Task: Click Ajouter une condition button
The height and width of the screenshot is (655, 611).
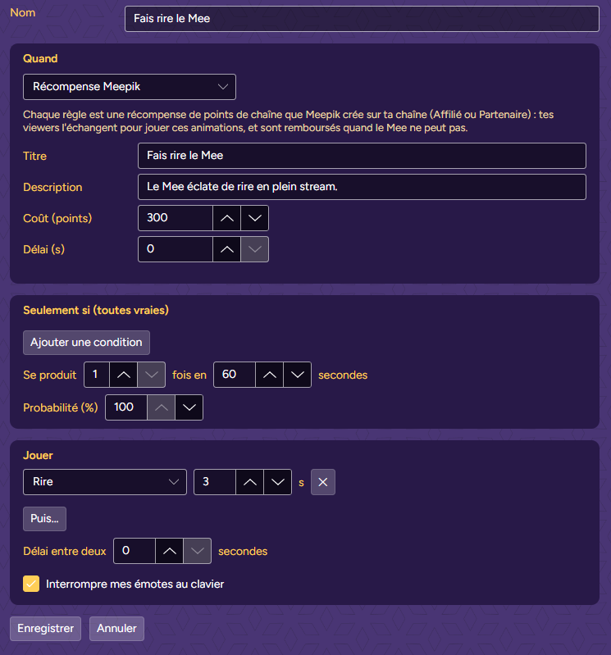Action: click(86, 343)
